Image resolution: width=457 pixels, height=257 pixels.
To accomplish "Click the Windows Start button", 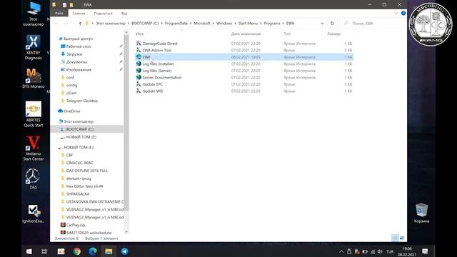I will click(29, 251).
